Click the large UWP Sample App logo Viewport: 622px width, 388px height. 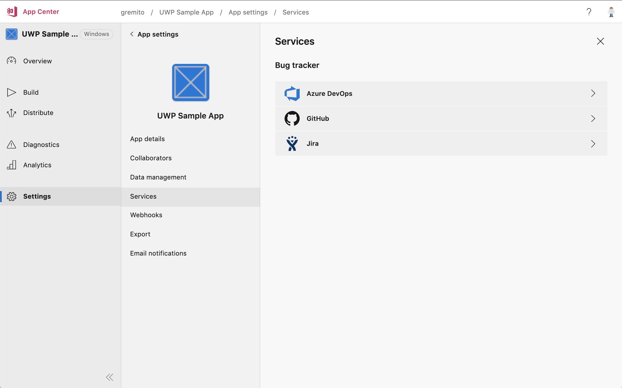(190, 82)
